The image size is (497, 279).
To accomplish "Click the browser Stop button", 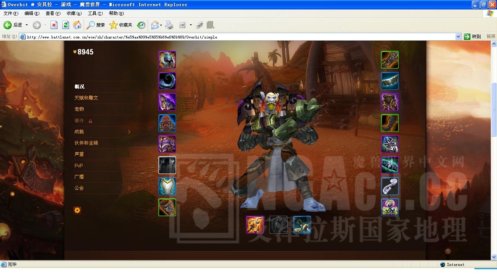I will click(54, 25).
